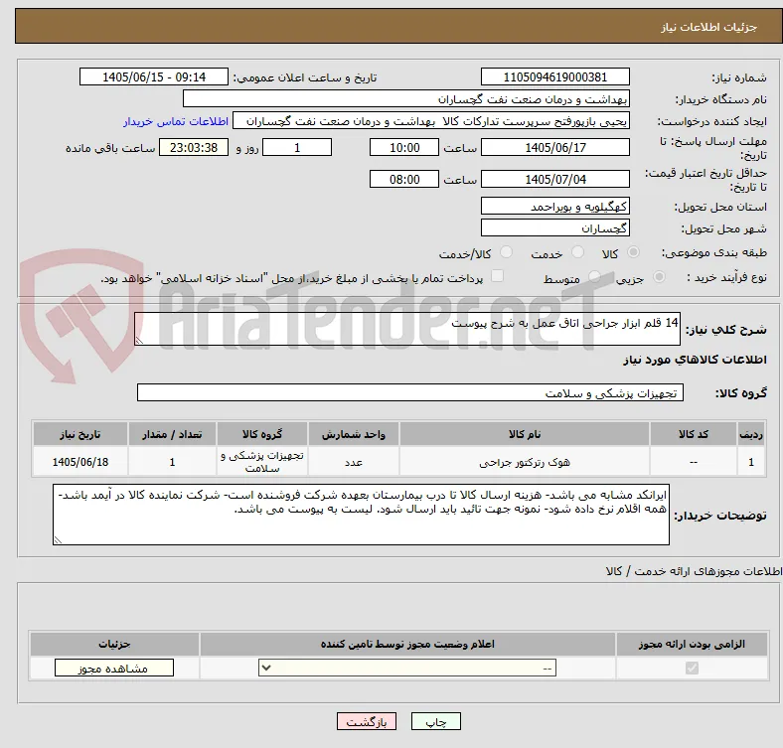Select the کالا/خدمت radio button

(x=507, y=252)
